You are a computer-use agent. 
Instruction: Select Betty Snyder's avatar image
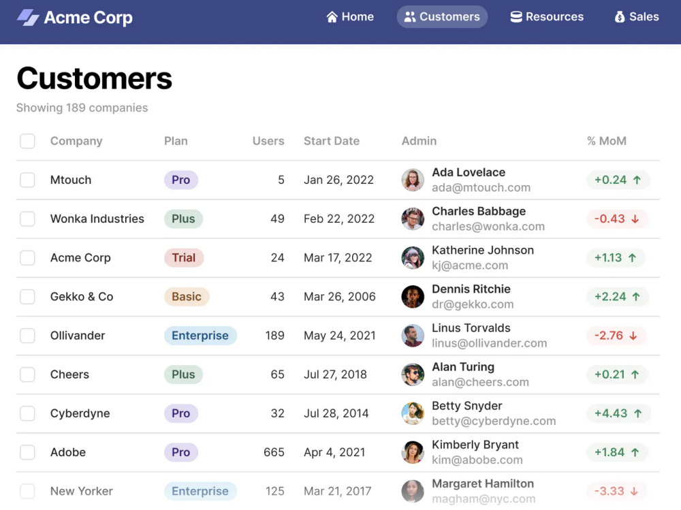pos(413,413)
